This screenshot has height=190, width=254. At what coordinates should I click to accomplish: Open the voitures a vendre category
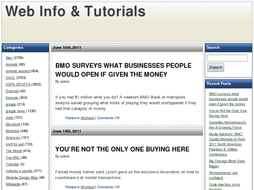click(19, 171)
